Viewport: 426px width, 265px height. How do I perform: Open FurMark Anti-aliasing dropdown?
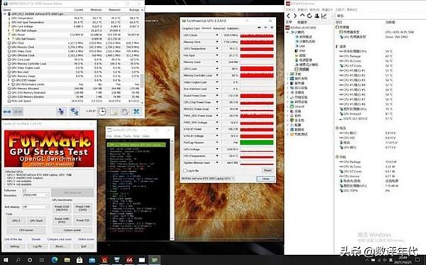point(35,207)
